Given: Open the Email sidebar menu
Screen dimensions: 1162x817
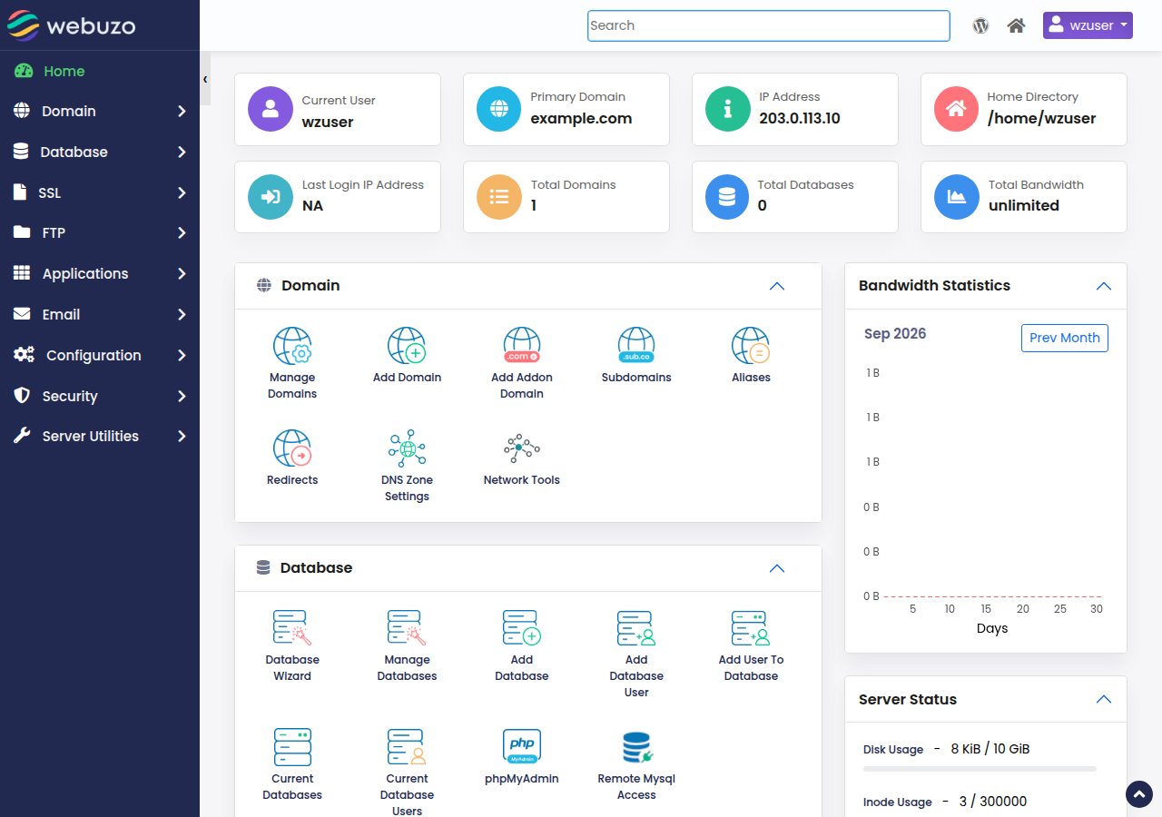Looking at the screenshot, I should [x=100, y=314].
